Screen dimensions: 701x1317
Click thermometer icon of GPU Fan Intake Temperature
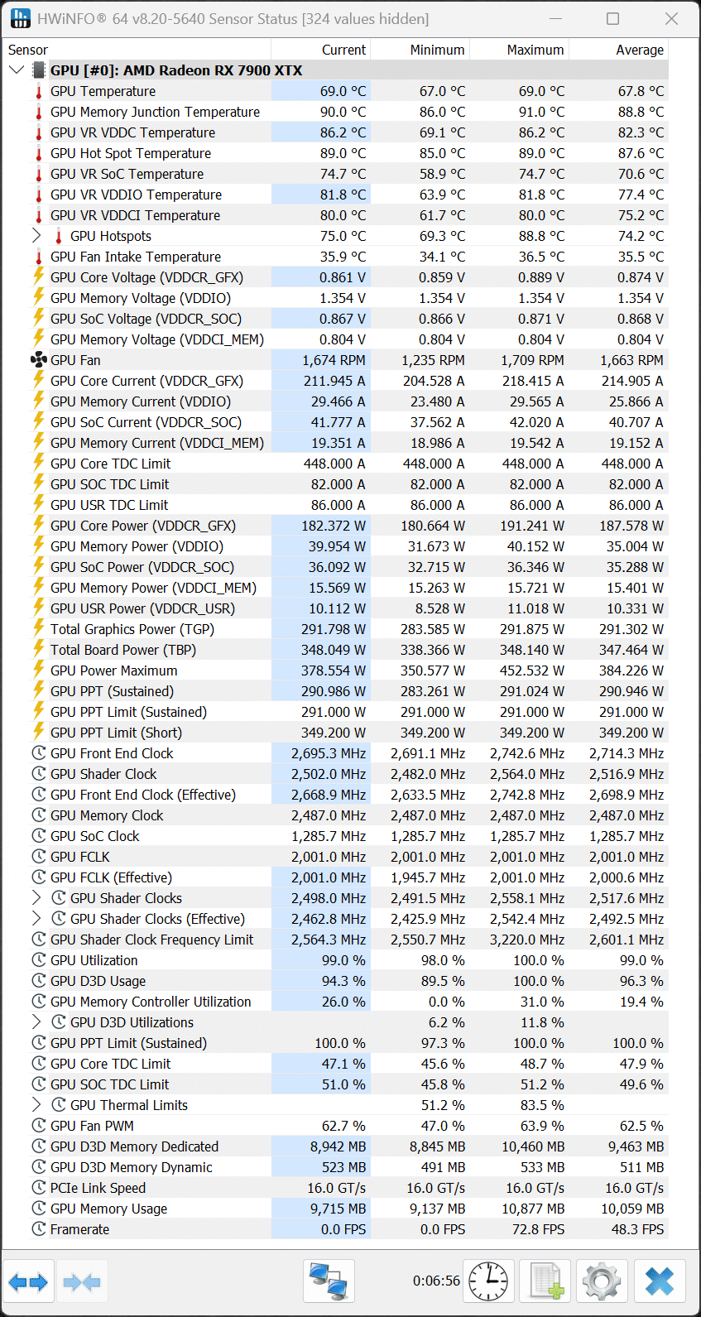point(38,257)
